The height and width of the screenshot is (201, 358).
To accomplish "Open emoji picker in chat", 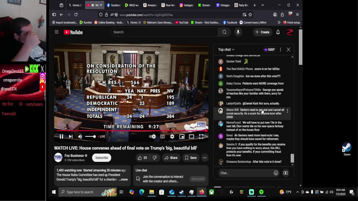I will 276,173.
